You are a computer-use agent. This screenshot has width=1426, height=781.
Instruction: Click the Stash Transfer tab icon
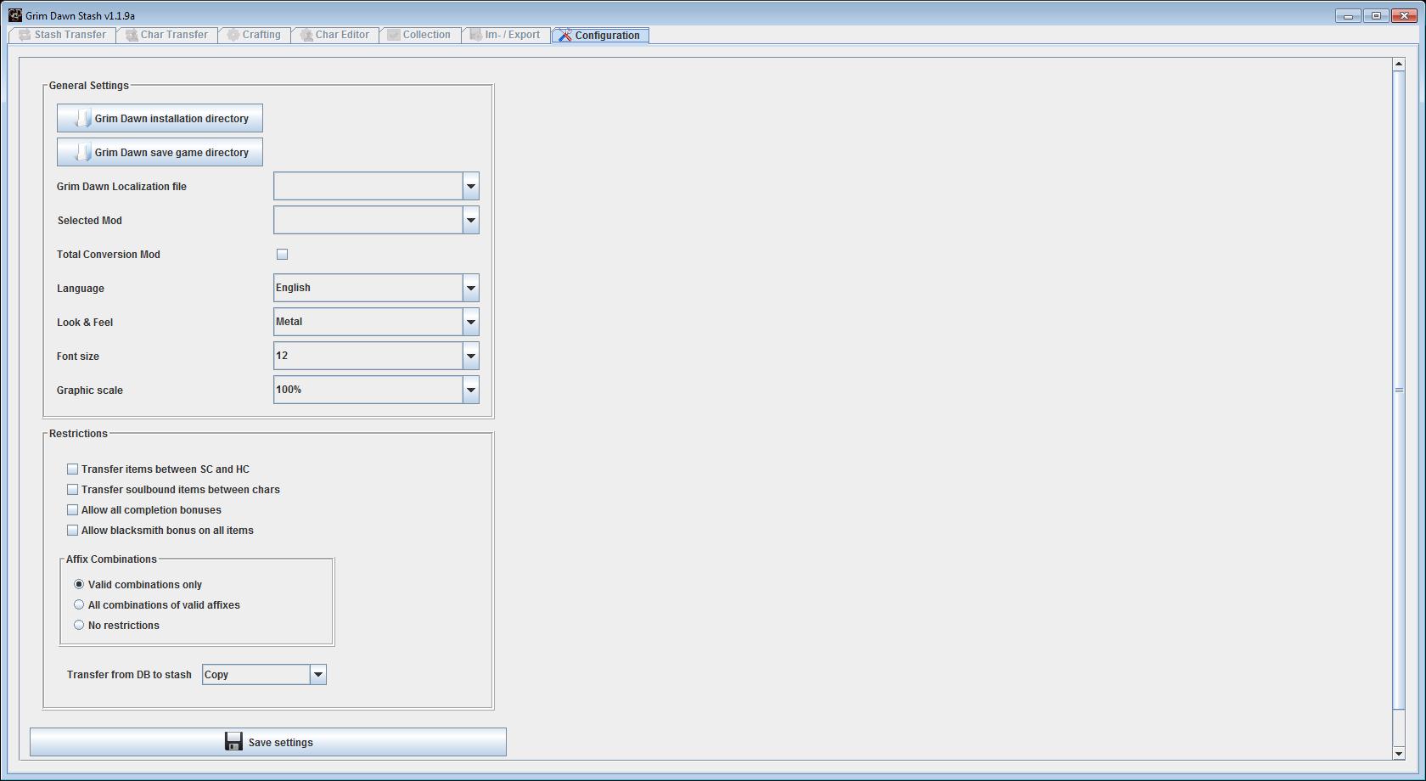tap(25, 35)
